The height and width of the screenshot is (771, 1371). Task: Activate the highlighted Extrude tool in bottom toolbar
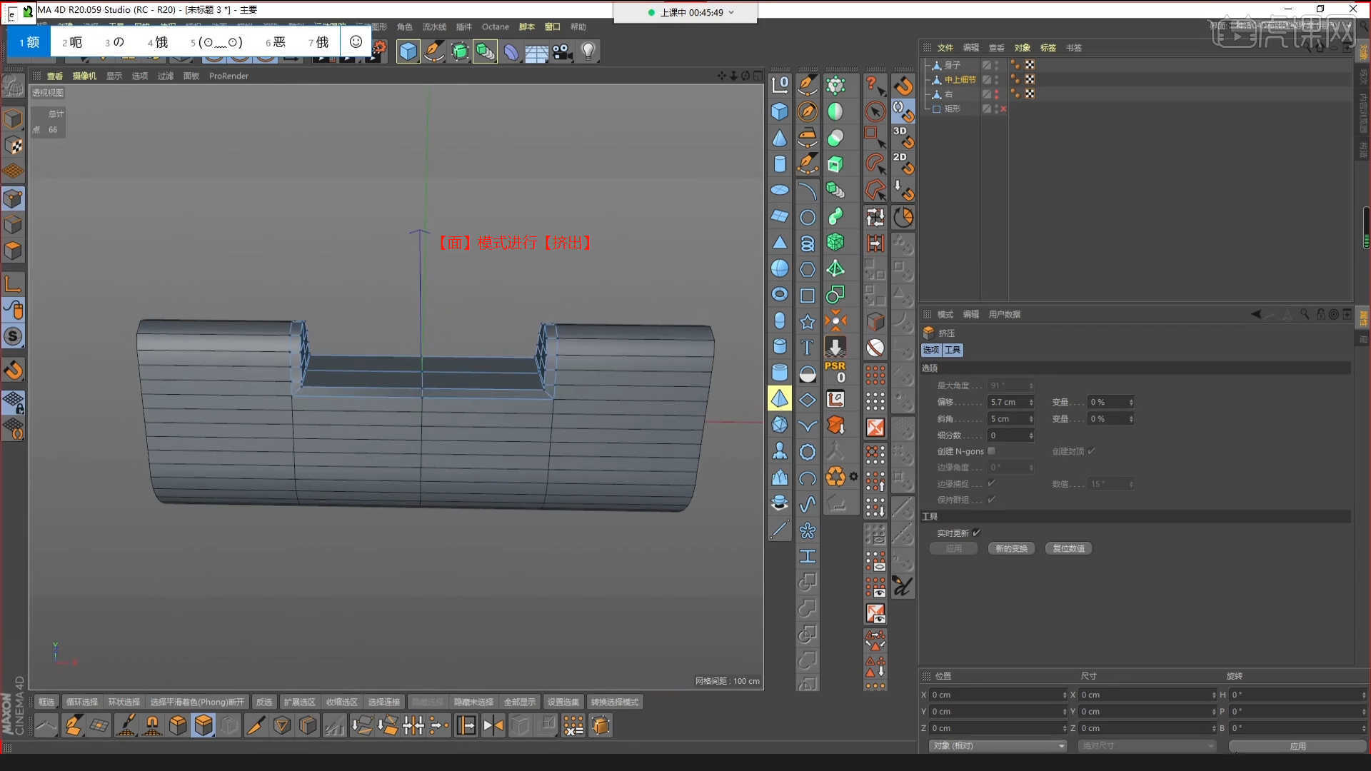tap(204, 725)
